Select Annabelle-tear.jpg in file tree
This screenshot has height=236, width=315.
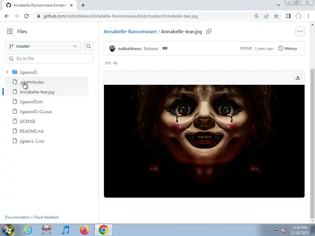(37, 92)
